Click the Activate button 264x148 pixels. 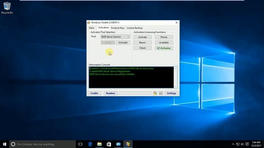[x=142, y=37]
